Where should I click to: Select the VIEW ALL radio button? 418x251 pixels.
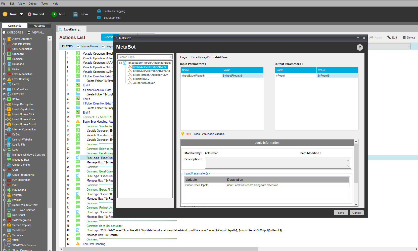point(29,32)
